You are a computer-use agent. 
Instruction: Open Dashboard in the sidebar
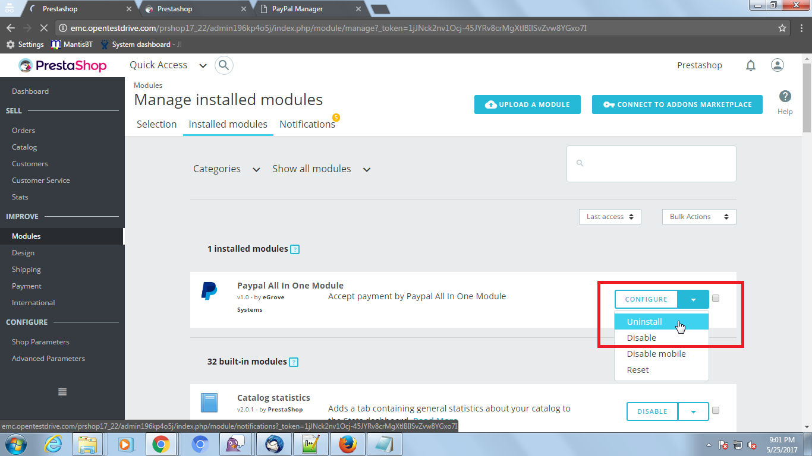coord(30,91)
